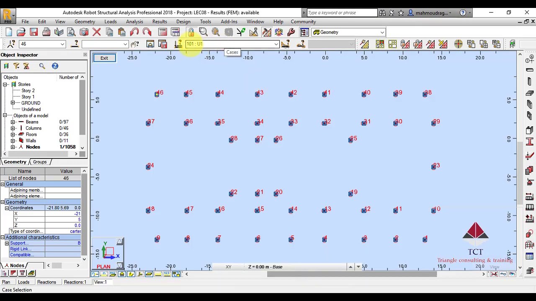
Task: Open the Loads menu
Action: tap(111, 21)
